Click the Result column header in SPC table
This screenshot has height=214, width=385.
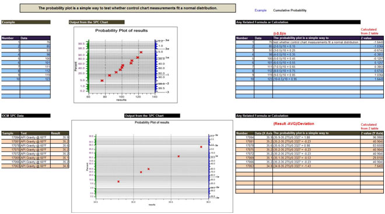tap(60, 133)
